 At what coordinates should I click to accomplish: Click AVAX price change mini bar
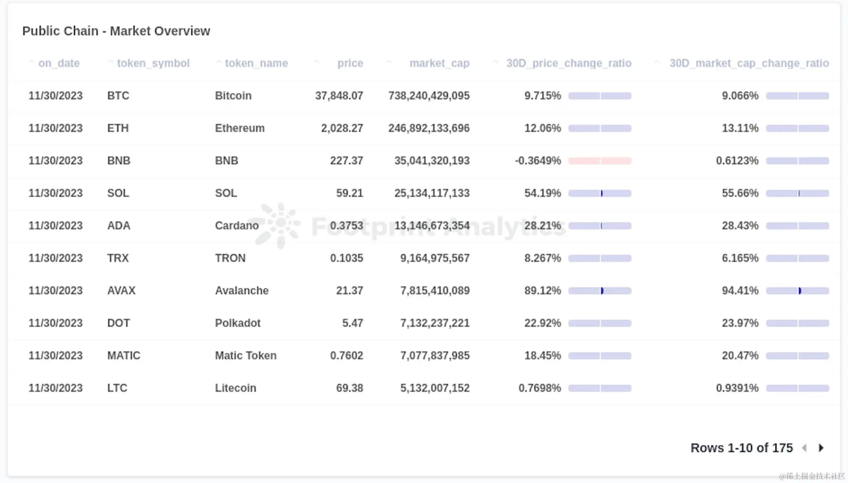(x=600, y=291)
